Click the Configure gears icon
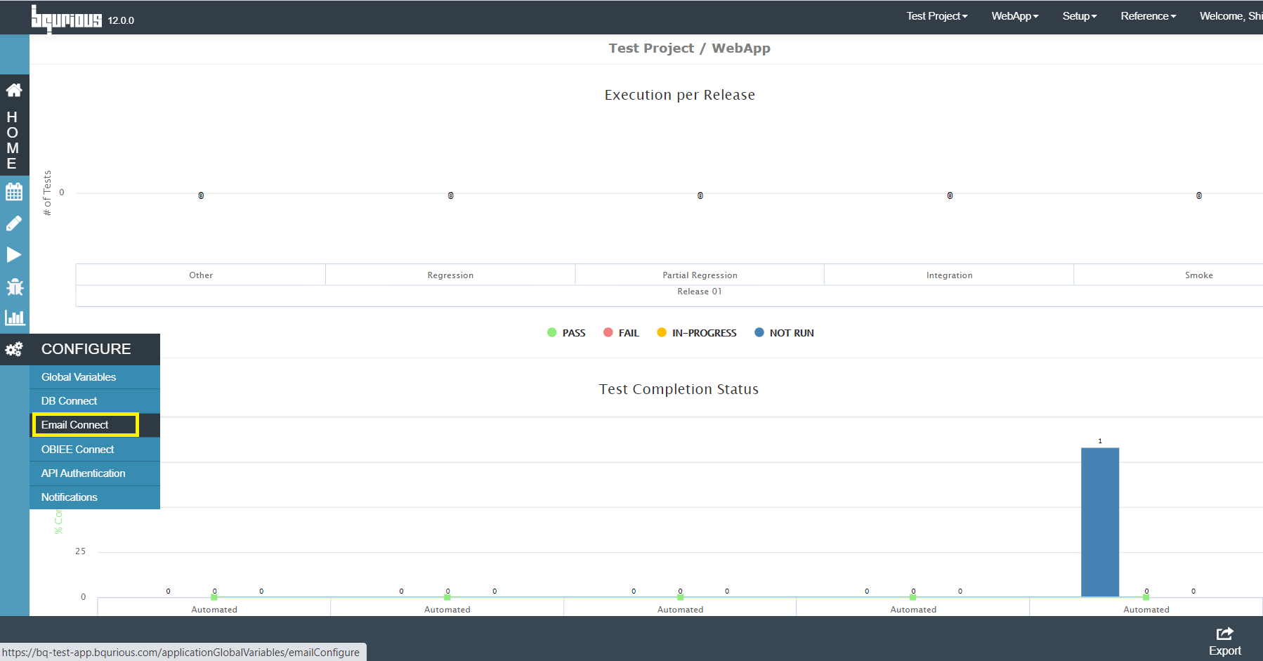1263x661 pixels. pos(14,349)
